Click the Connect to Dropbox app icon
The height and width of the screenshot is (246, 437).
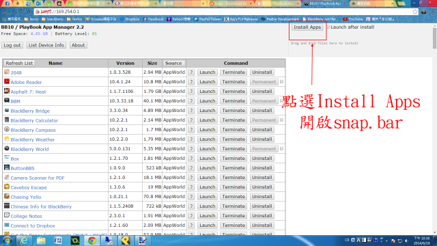(7, 225)
